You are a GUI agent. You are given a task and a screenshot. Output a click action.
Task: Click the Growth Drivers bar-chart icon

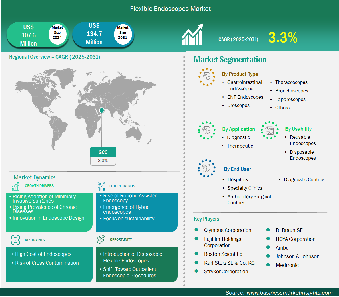tap(15, 186)
